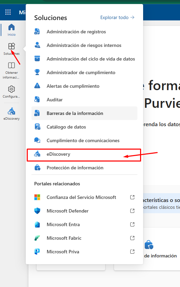180x287 pixels.
Task: Open external link icon for Microsoft Defender
Action: (x=132, y=211)
